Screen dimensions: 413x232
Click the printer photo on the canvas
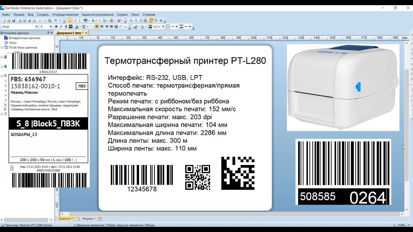click(x=343, y=87)
